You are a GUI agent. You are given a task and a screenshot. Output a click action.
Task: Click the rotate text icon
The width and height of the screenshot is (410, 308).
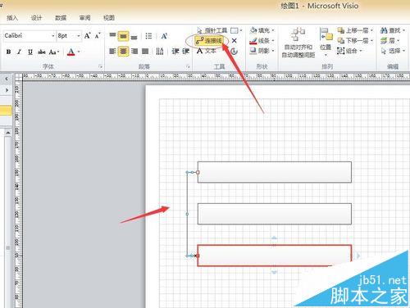coord(164,36)
